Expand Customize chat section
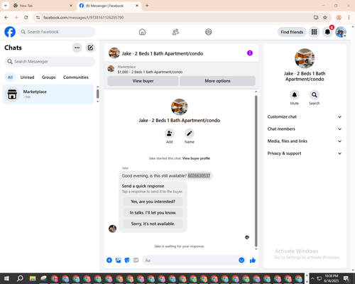Screen dimensions: 355x284 (x=305, y=116)
